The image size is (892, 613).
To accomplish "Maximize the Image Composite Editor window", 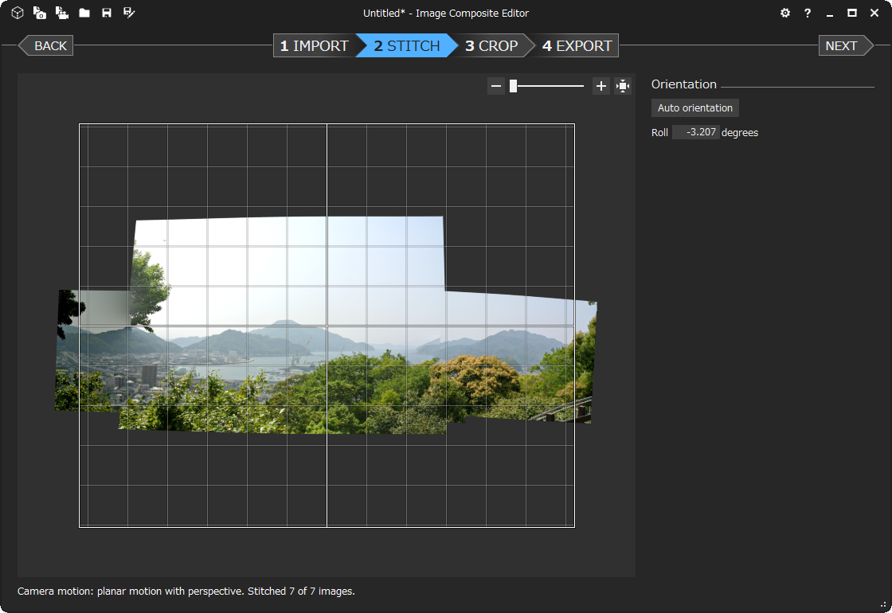I will click(851, 13).
